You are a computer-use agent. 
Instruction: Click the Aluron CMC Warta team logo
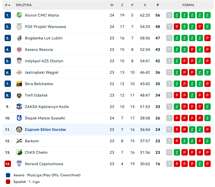coord(19,15)
